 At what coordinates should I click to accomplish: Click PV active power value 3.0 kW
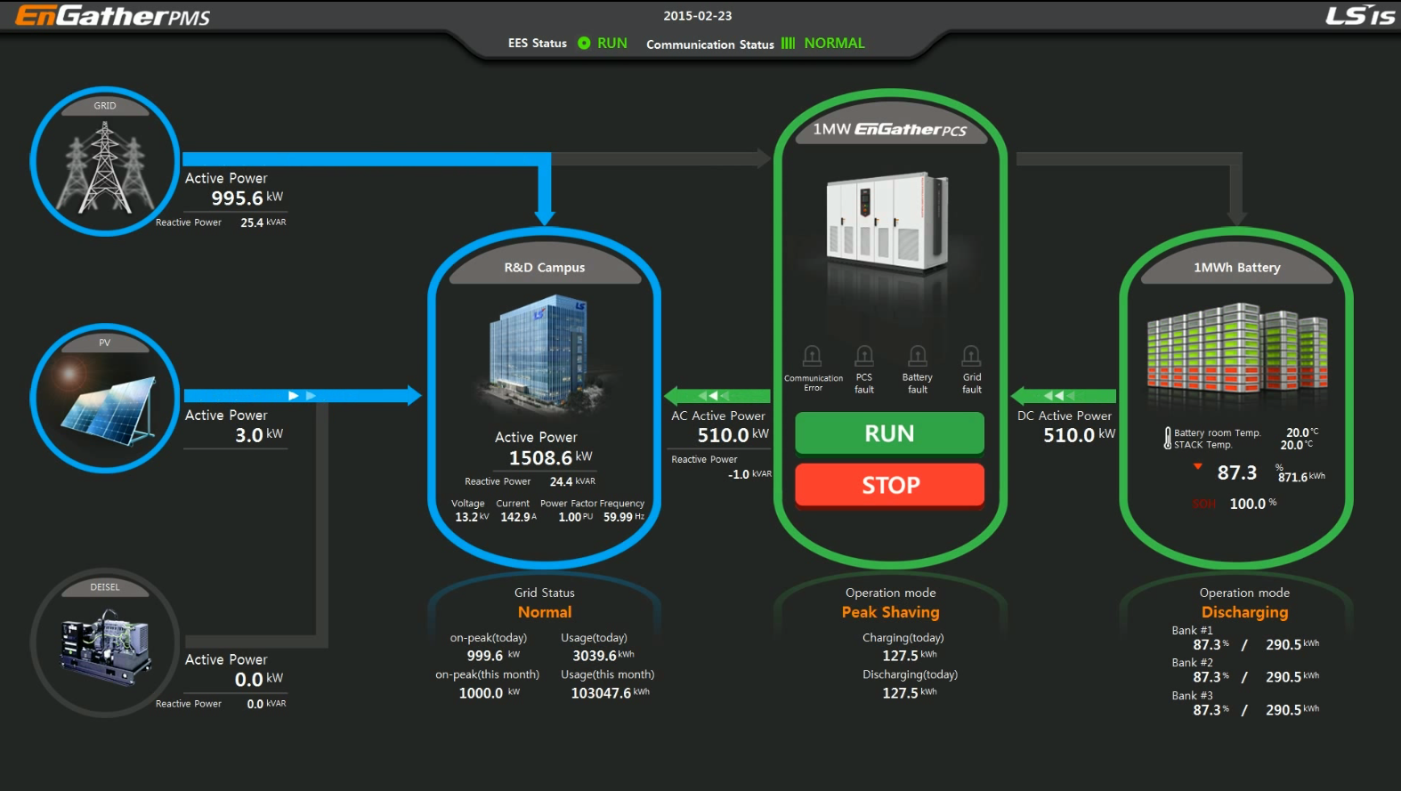click(x=259, y=435)
